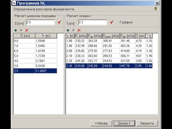
Task: Select the cell with value 1,7338
Action: pos(46,56)
